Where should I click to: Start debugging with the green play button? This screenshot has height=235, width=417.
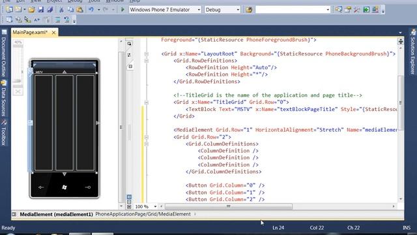(x=122, y=10)
